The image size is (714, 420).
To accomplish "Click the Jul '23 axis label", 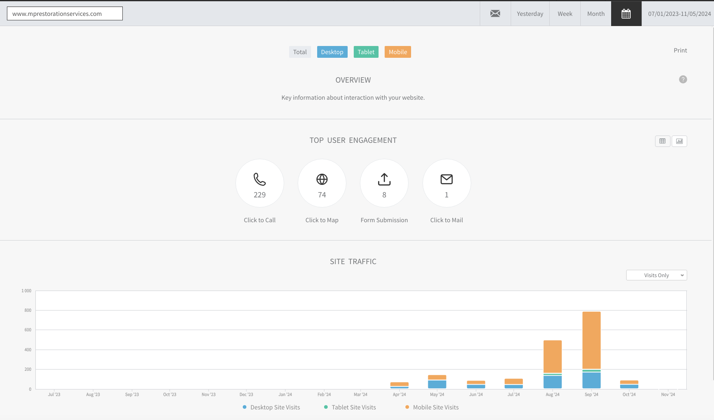I will pos(54,394).
